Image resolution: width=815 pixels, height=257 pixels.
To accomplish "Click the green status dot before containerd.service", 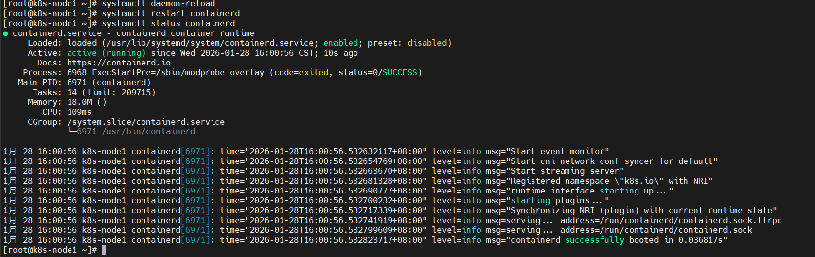I will [x=5, y=33].
